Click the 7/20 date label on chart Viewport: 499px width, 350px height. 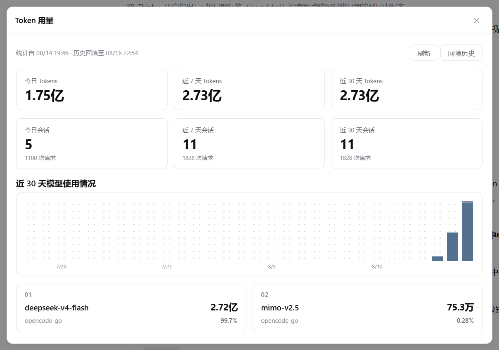61,267
